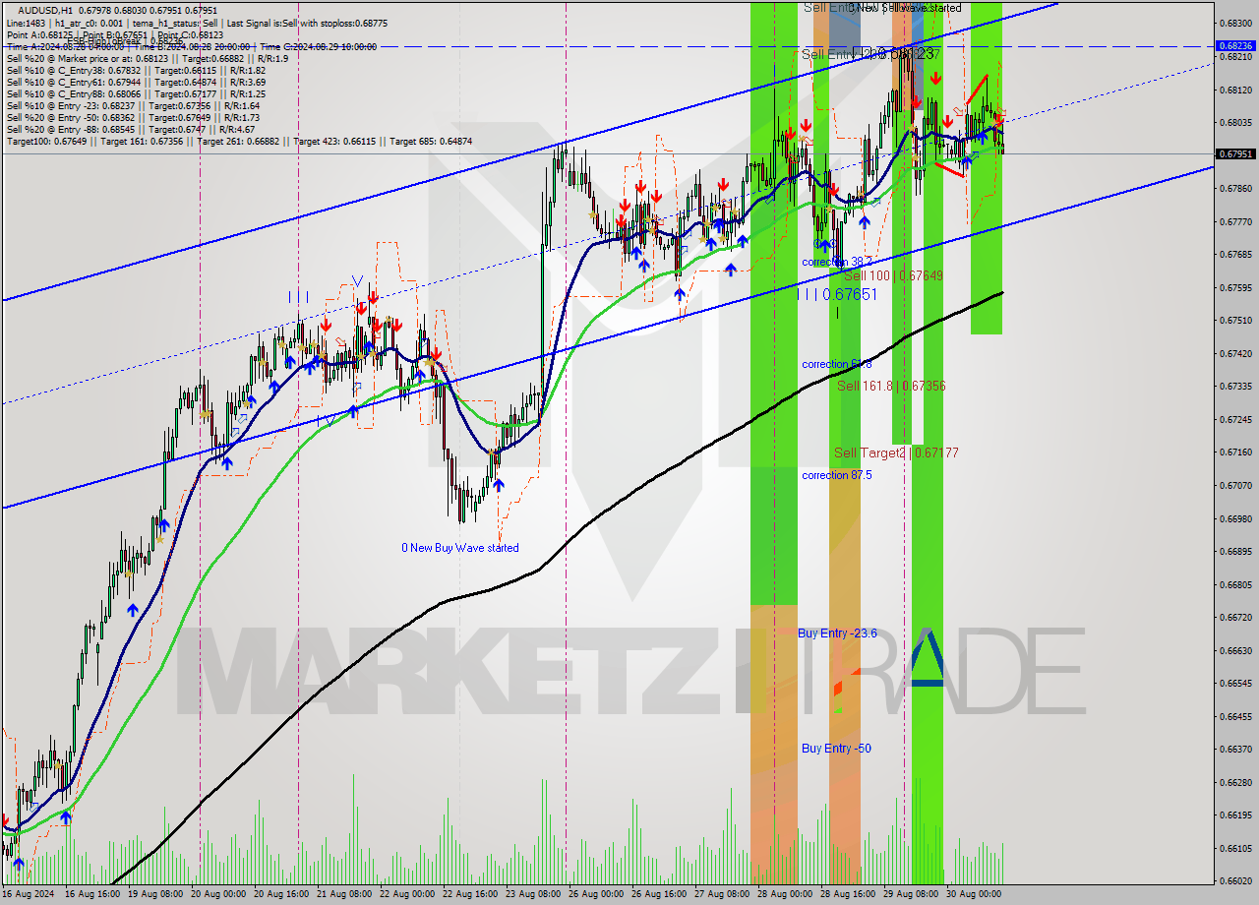1259x905 pixels.
Task: Click the '27 Aug 08:00' time axis label
Action: tap(722, 894)
